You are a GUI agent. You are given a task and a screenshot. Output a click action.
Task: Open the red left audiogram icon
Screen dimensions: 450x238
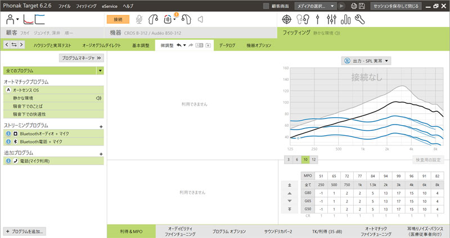28,20
